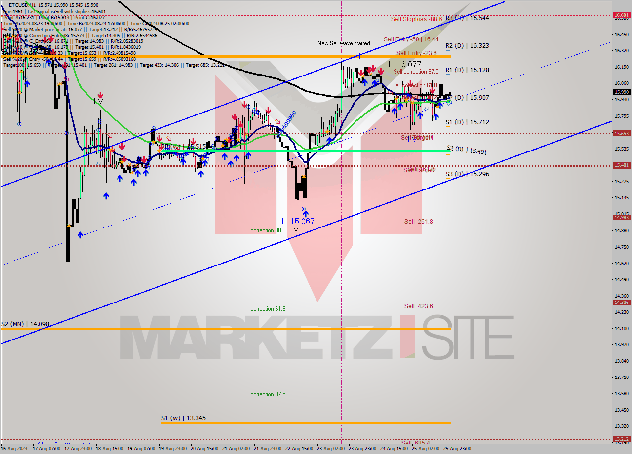632x454 pixels.
Task: Click the '0 New Sell wave started' annotation
Action: coord(341,43)
